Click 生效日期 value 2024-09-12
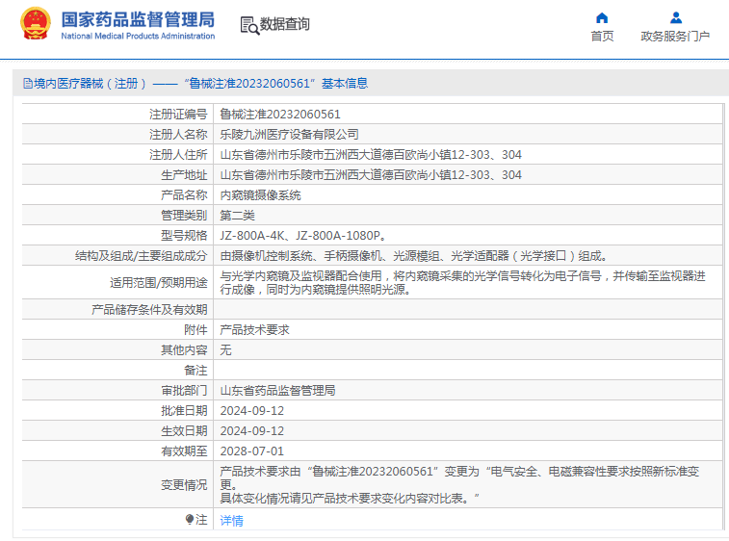This screenshot has height=541, width=729. (252, 431)
